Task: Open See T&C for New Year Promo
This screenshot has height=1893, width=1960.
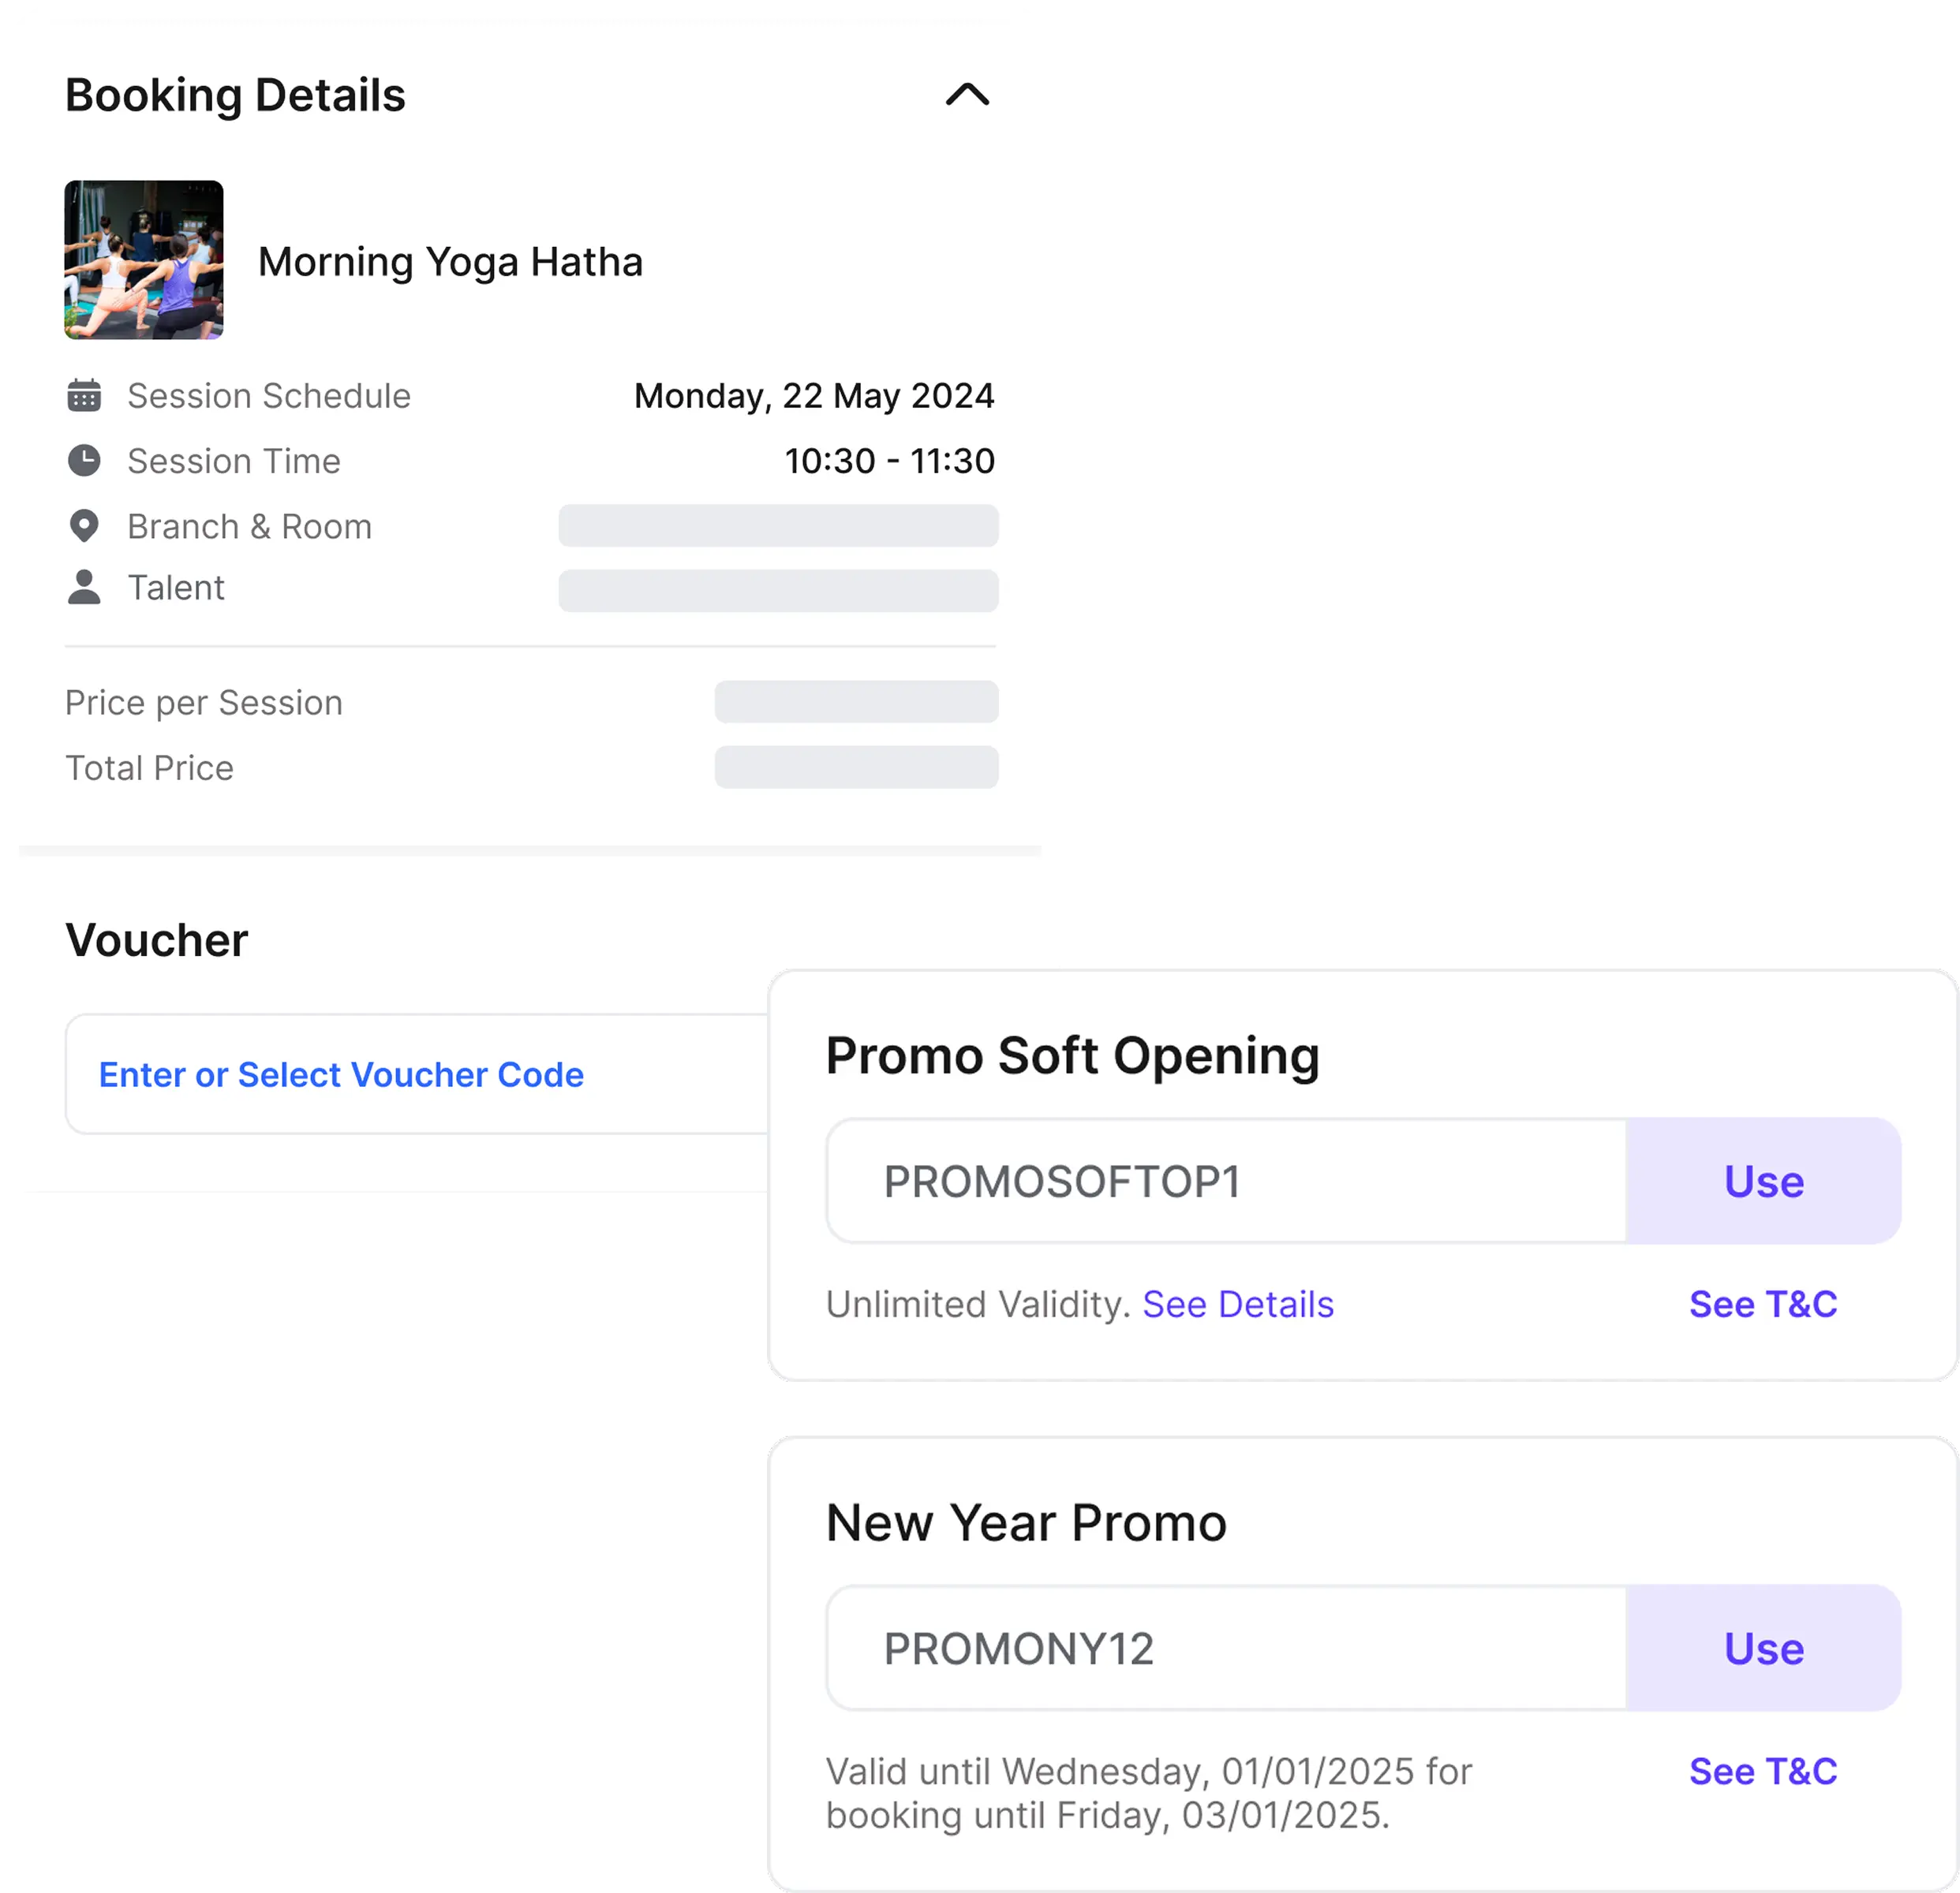Action: tap(1762, 1771)
